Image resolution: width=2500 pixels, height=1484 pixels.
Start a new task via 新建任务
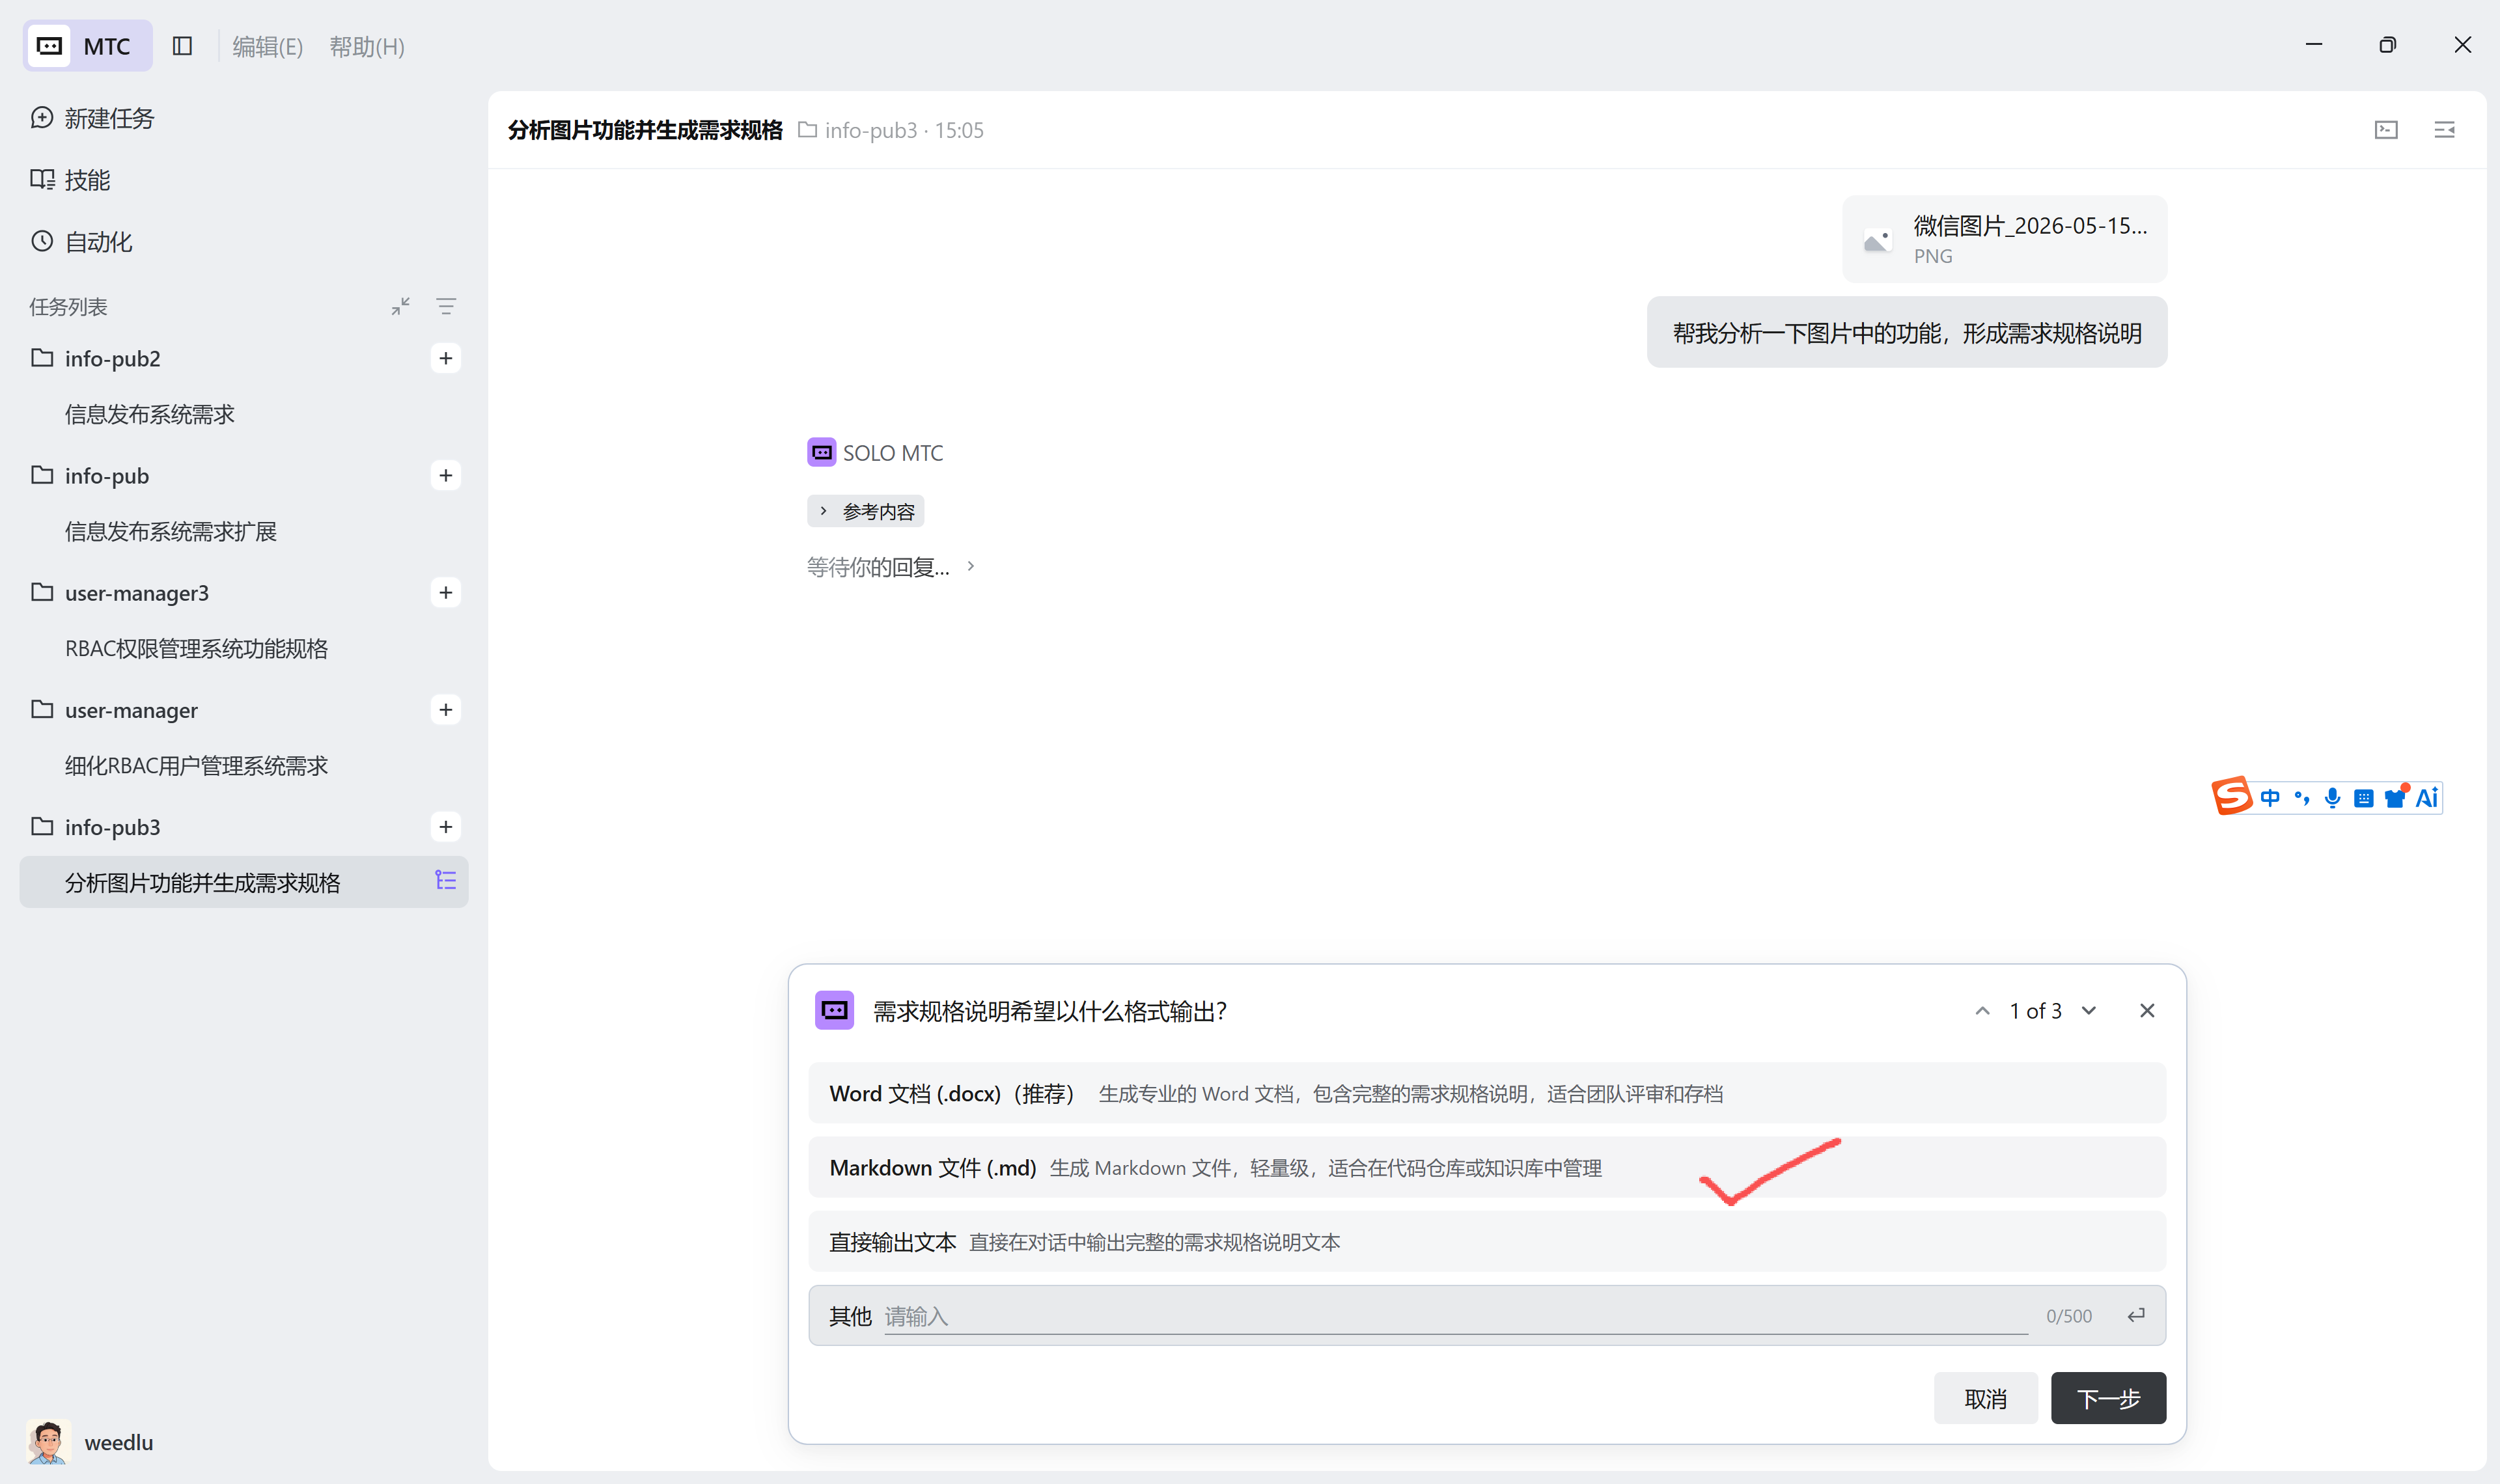[93, 118]
